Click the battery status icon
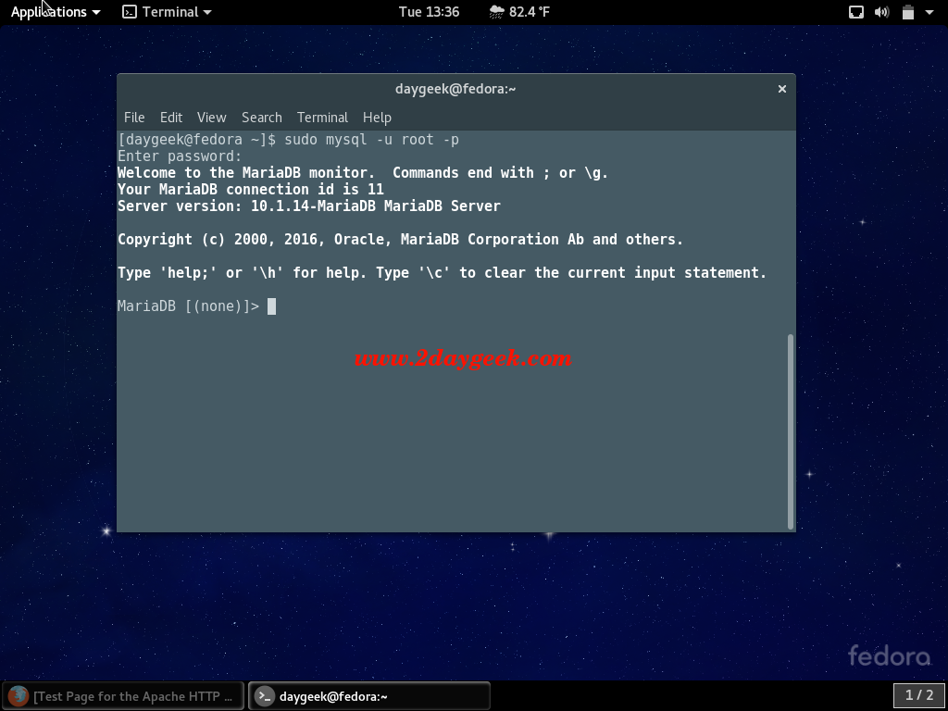 907,12
